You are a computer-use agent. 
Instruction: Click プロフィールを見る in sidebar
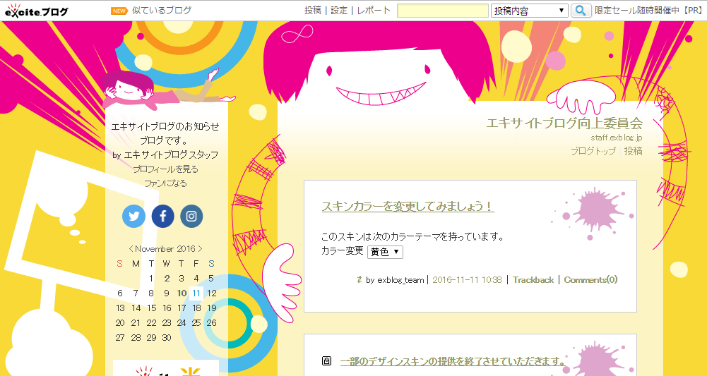point(165,169)
